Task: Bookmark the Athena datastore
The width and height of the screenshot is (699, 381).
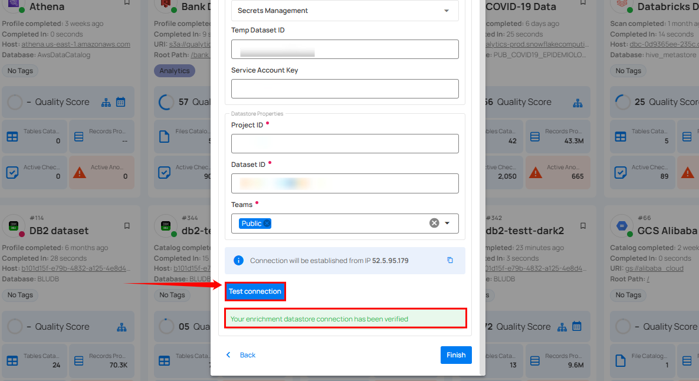Action: tap(126, 3)
